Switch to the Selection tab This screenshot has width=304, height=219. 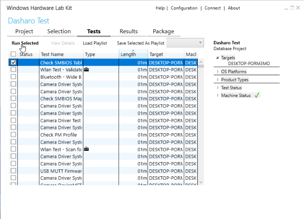[59, 31]
